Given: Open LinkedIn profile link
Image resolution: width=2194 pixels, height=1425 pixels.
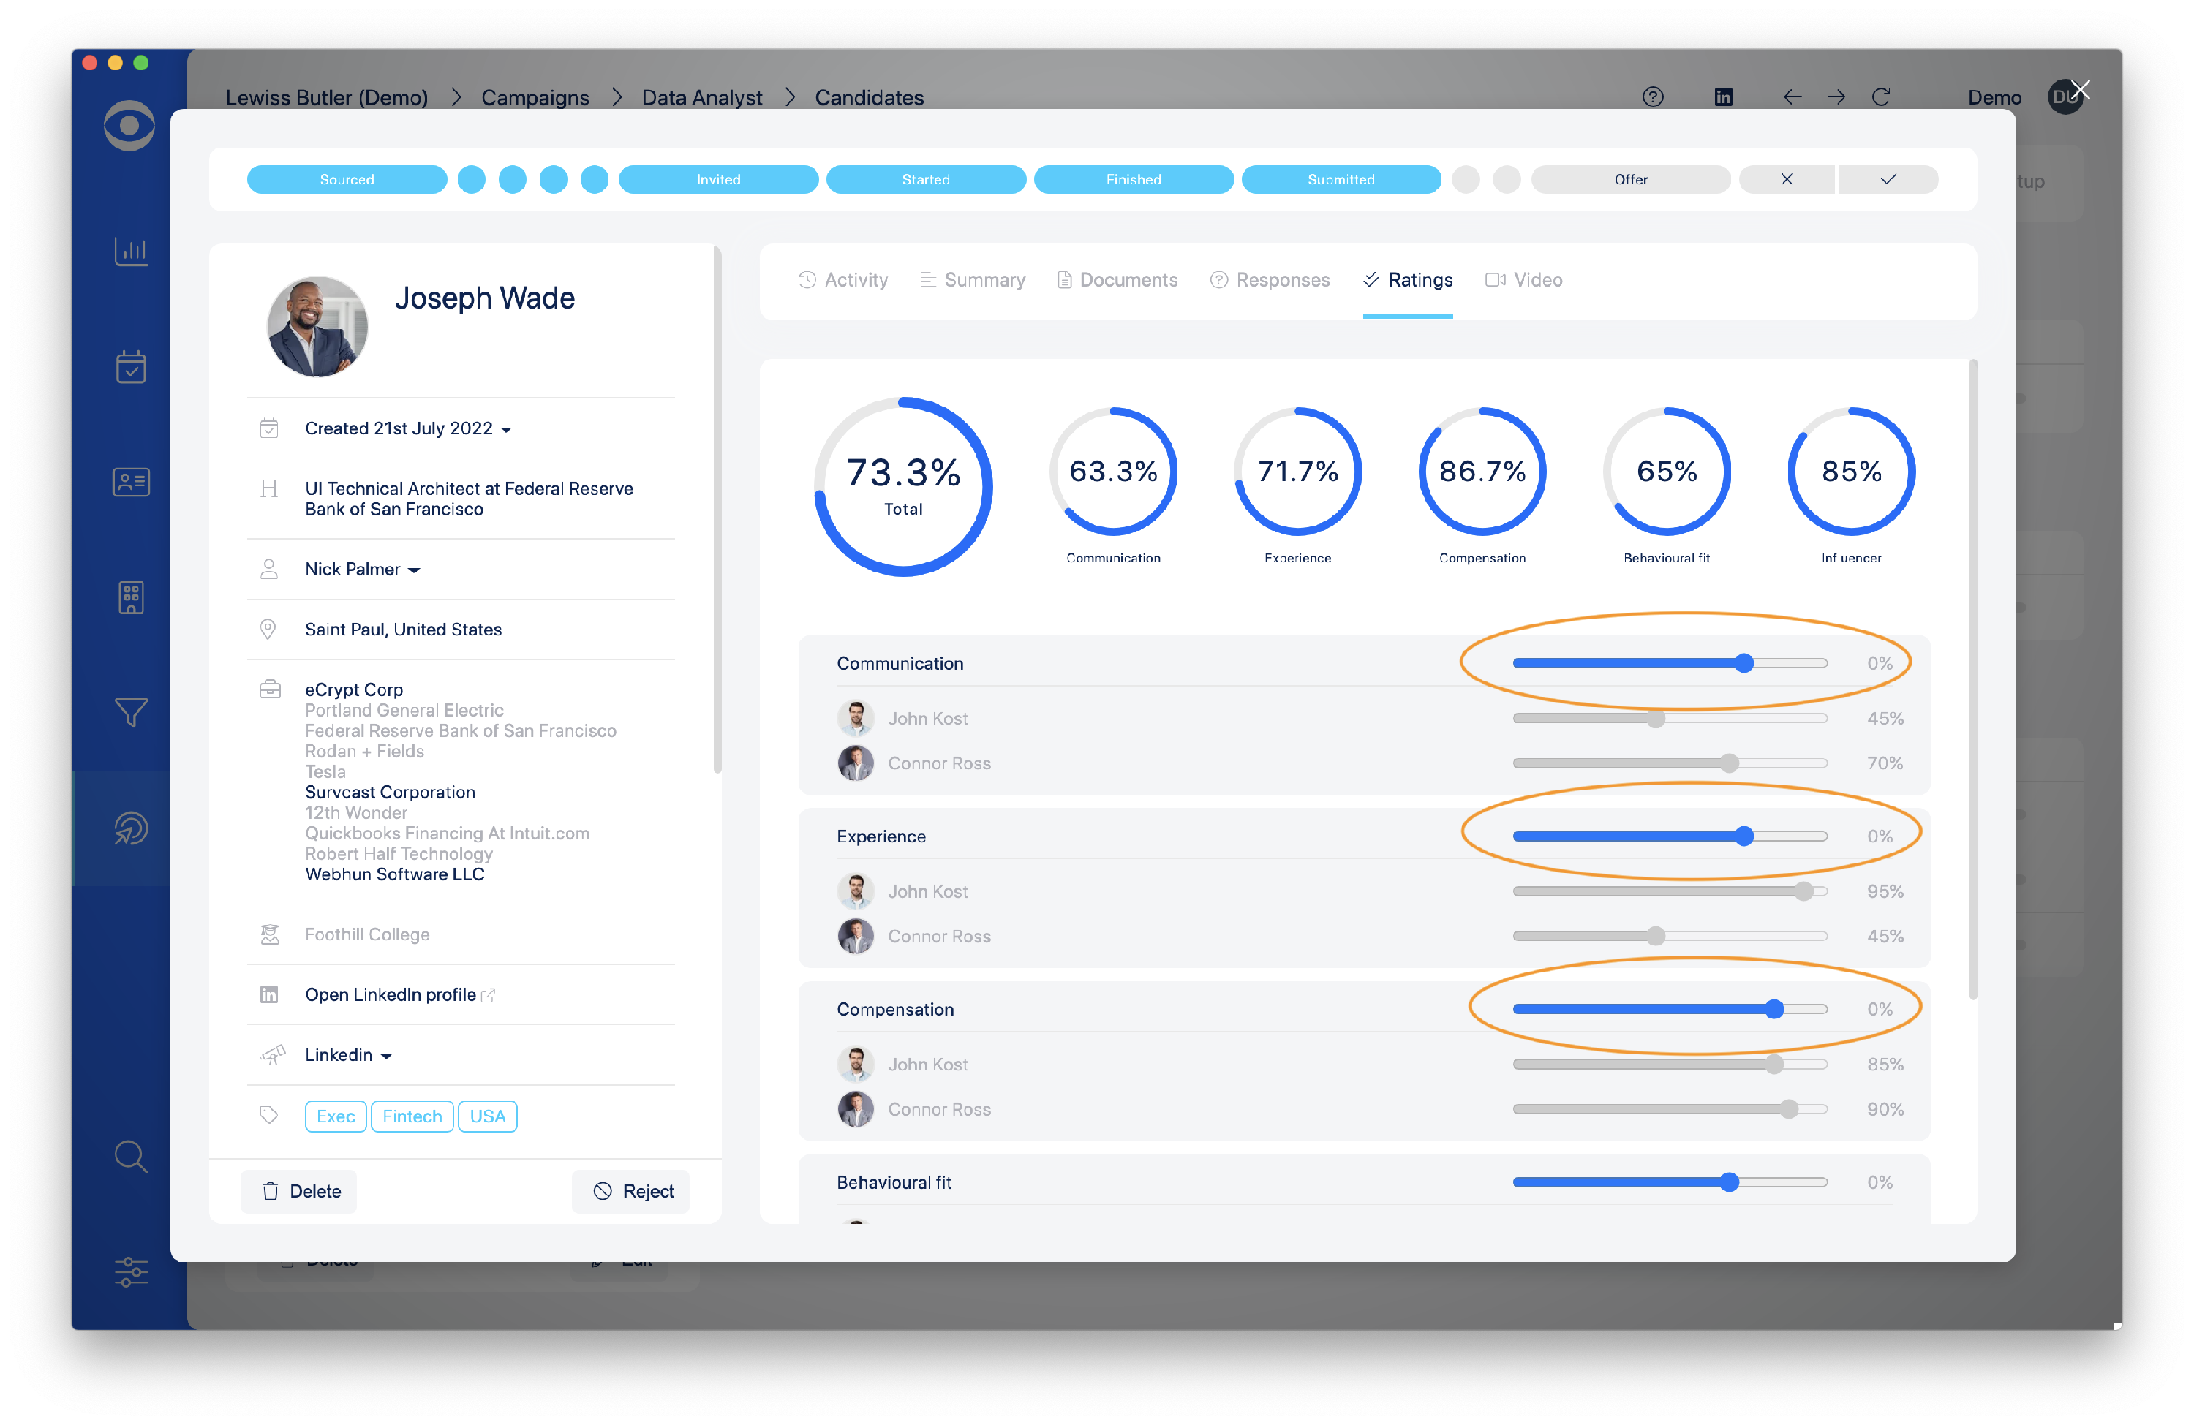Looking at the screenshot, I should point(391,994).
